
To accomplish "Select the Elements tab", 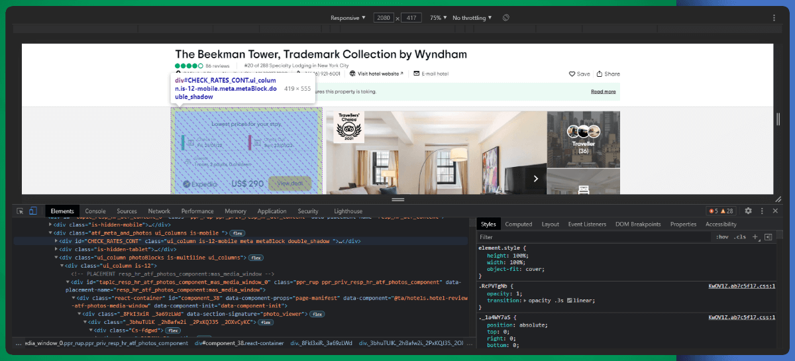I will tap(62, 211).
